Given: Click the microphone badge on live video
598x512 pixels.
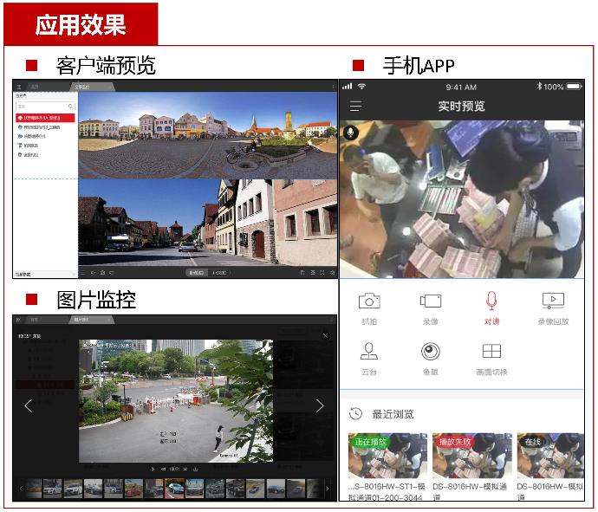Looking at the screenshot, I should 351,133.
